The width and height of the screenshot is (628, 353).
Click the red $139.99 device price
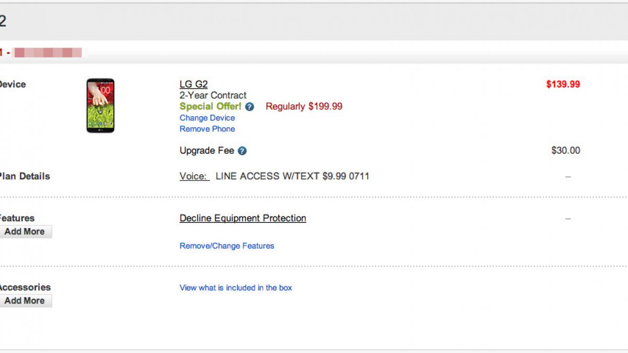coord(563,85)
